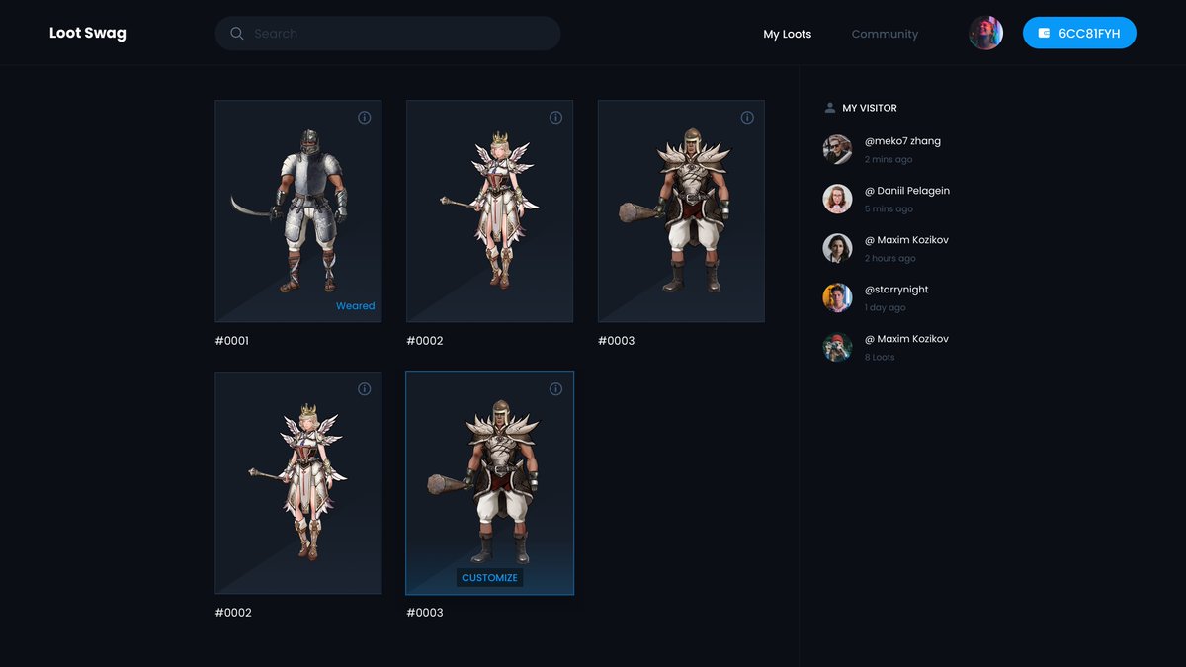The width and height of the screenshot is (1186, 667).
Task: Click the Loot Swag logo
Action: coord(87,32)
